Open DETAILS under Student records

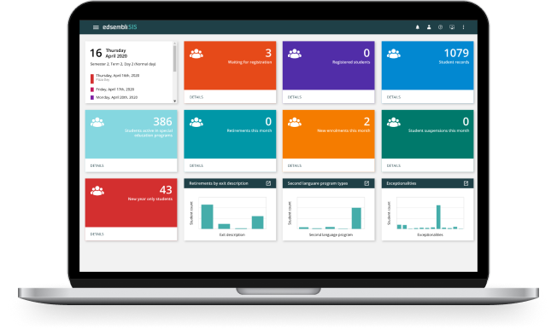(394, 97)
